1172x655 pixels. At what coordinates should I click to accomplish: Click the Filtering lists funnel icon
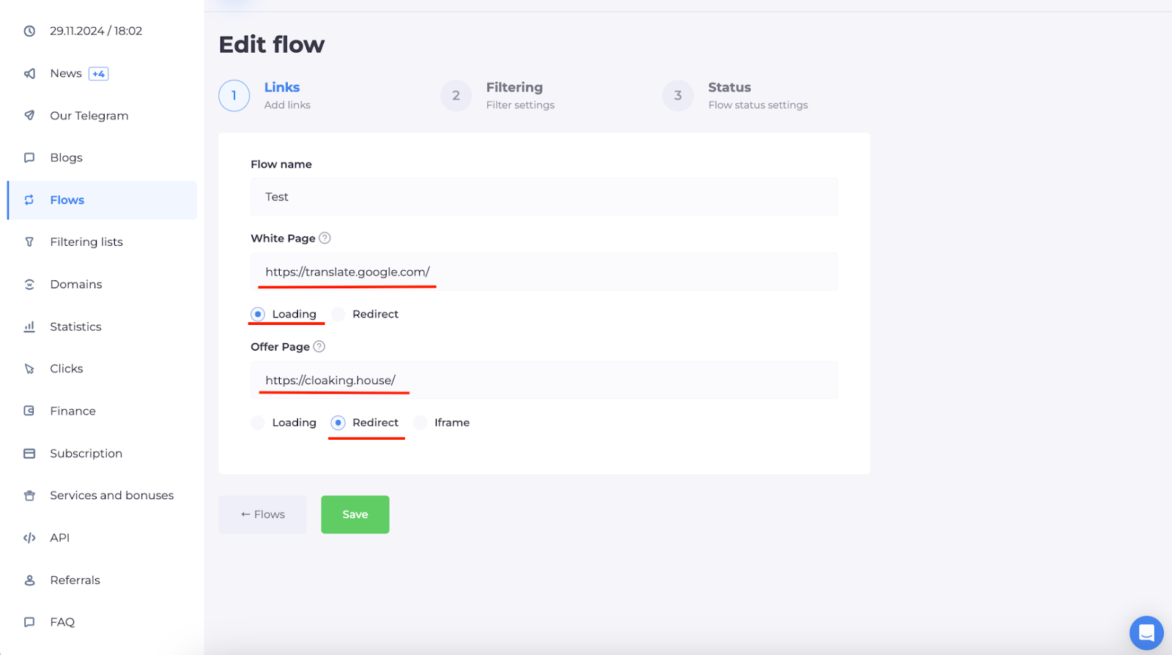(x=29, y=242)
